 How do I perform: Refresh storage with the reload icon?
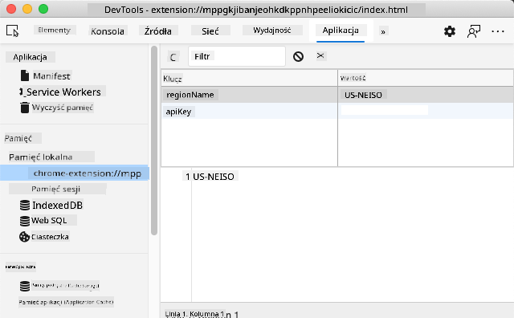[173, 57]
